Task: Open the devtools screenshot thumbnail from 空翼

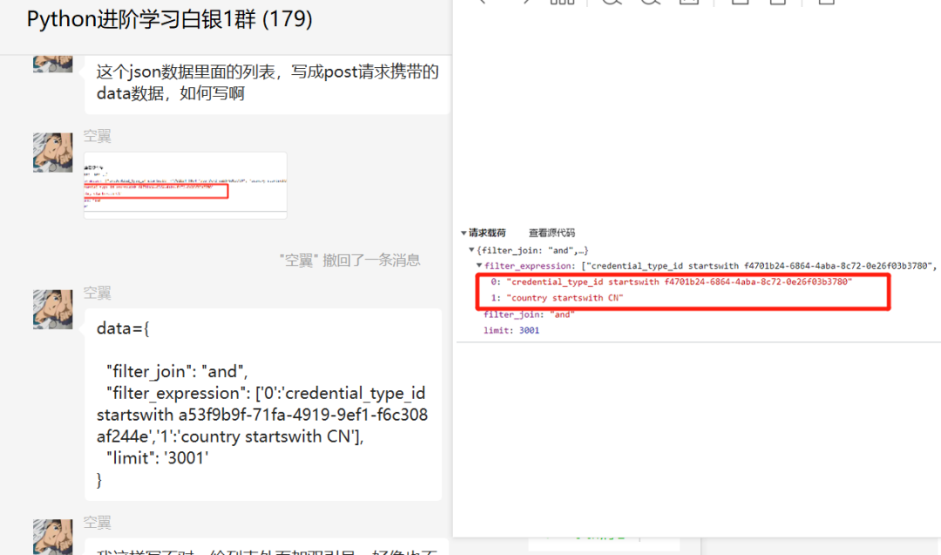Action: 186,185
